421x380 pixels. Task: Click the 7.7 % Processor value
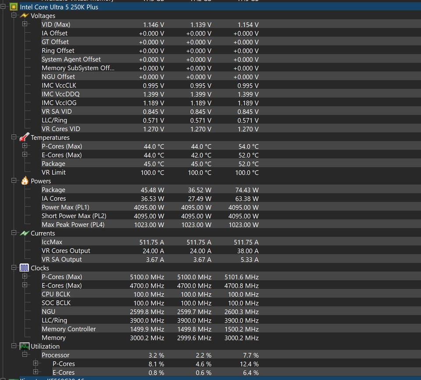(251, 355)
